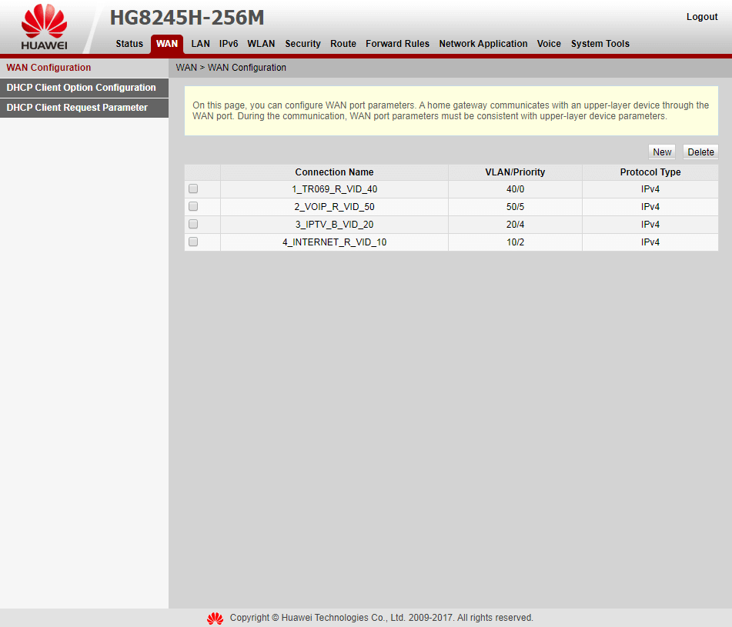Click the Huawei logo in the footer
732x627 pixels.
coord(215,618)
